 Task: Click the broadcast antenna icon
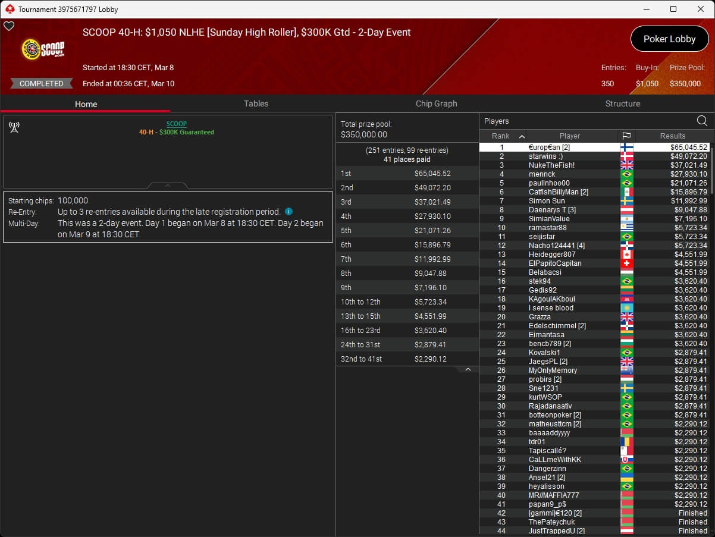(15, 127)
